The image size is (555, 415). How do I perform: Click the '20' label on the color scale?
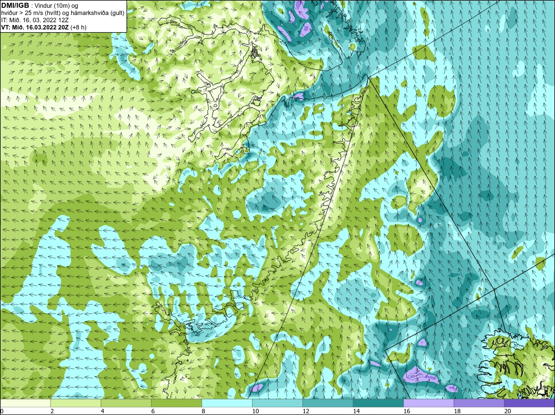pyautogui.click(x=508, y=411)
